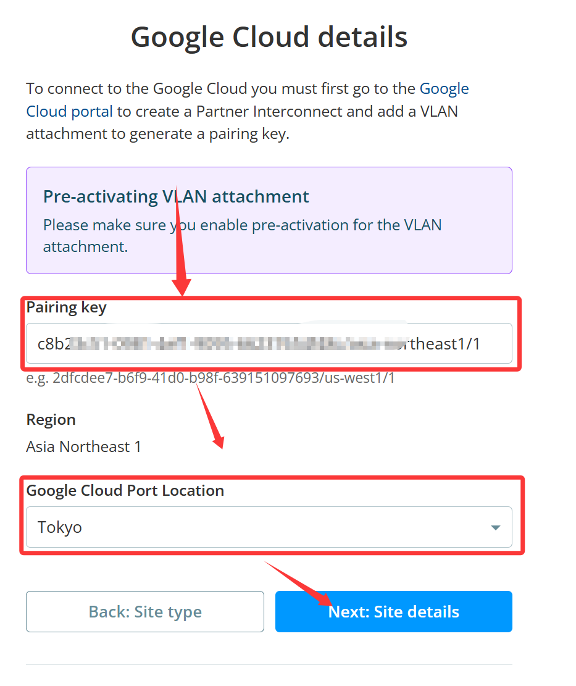Click the example pairing key hint text
576x686 pixels.
pyautogui.click(x=211, y=377)
